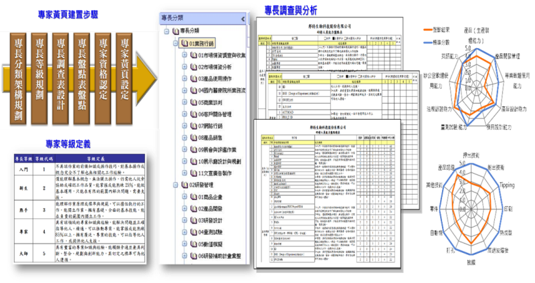
Task: Click the 射出技術 label on lower radar
Action: (496, 168)
